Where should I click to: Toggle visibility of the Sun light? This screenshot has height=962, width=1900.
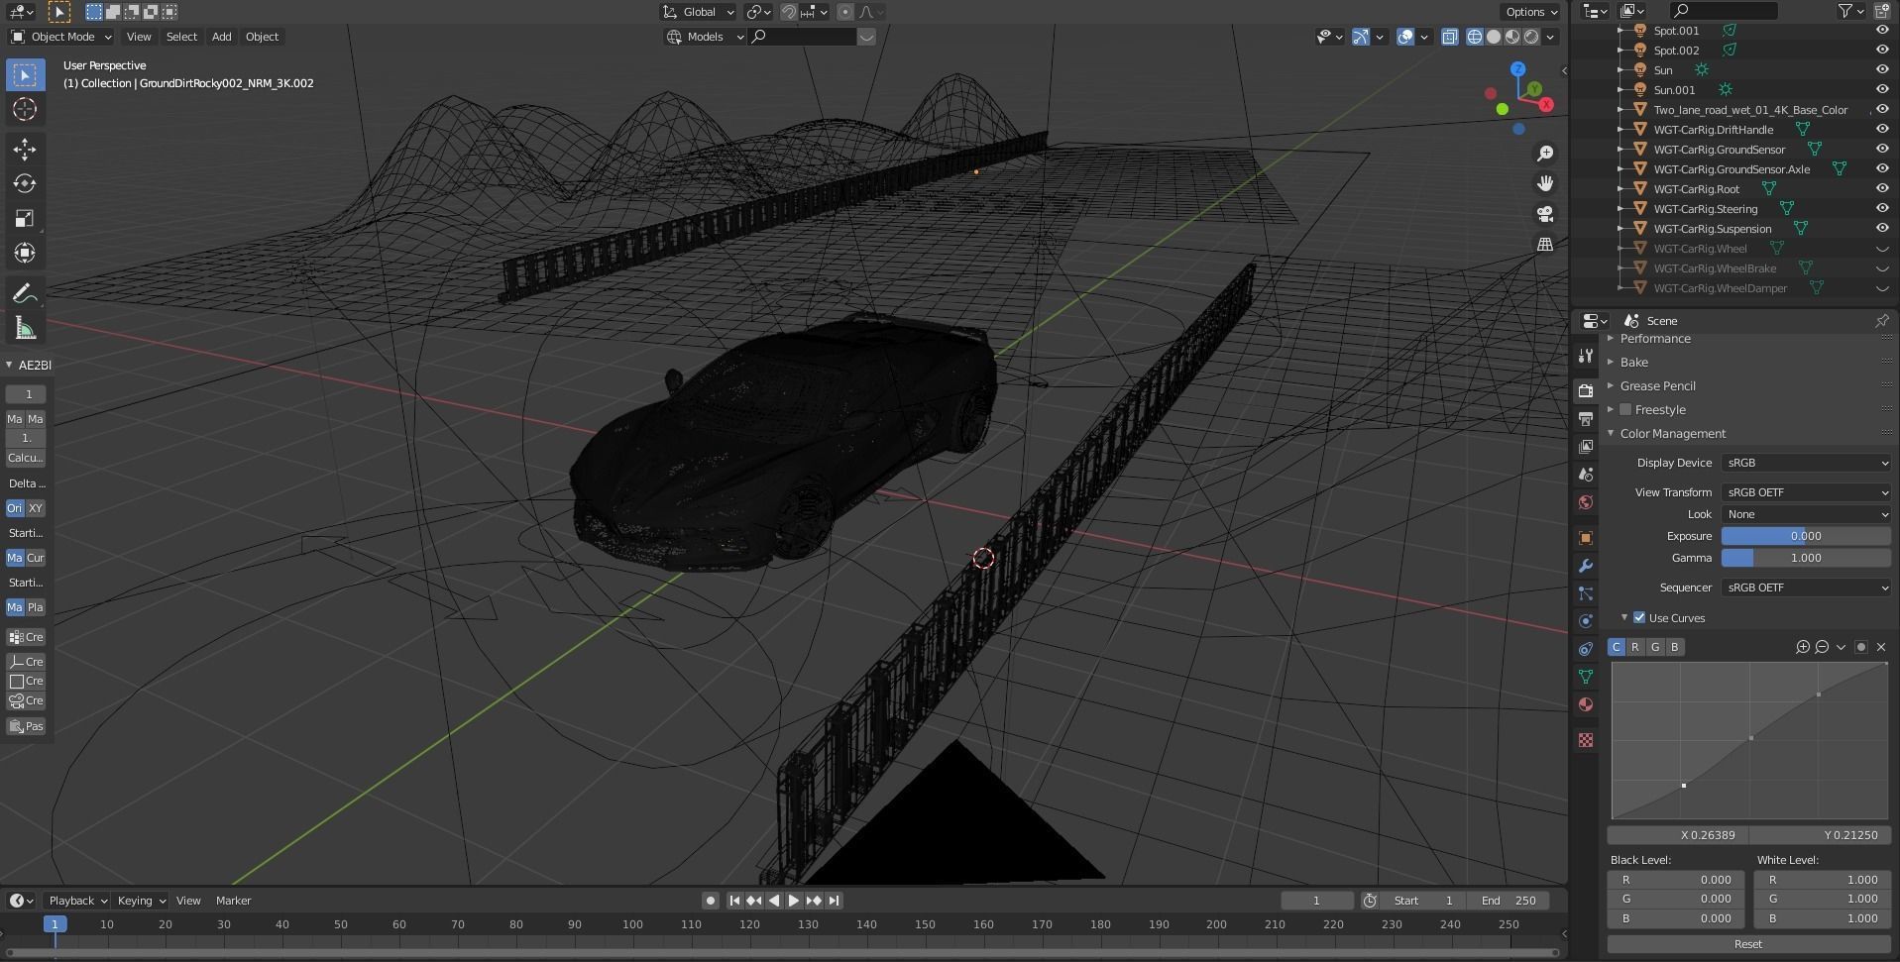click(x=1881, y=69)
